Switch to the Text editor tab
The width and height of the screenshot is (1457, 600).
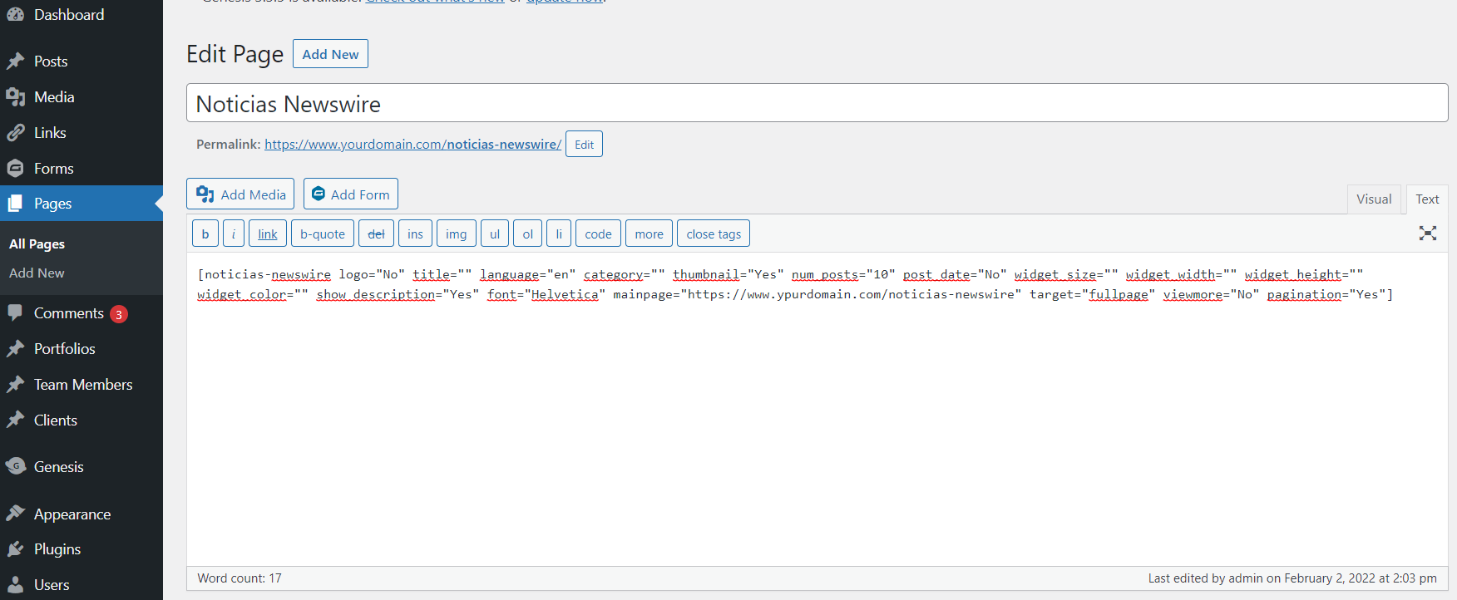(1427, 199)
